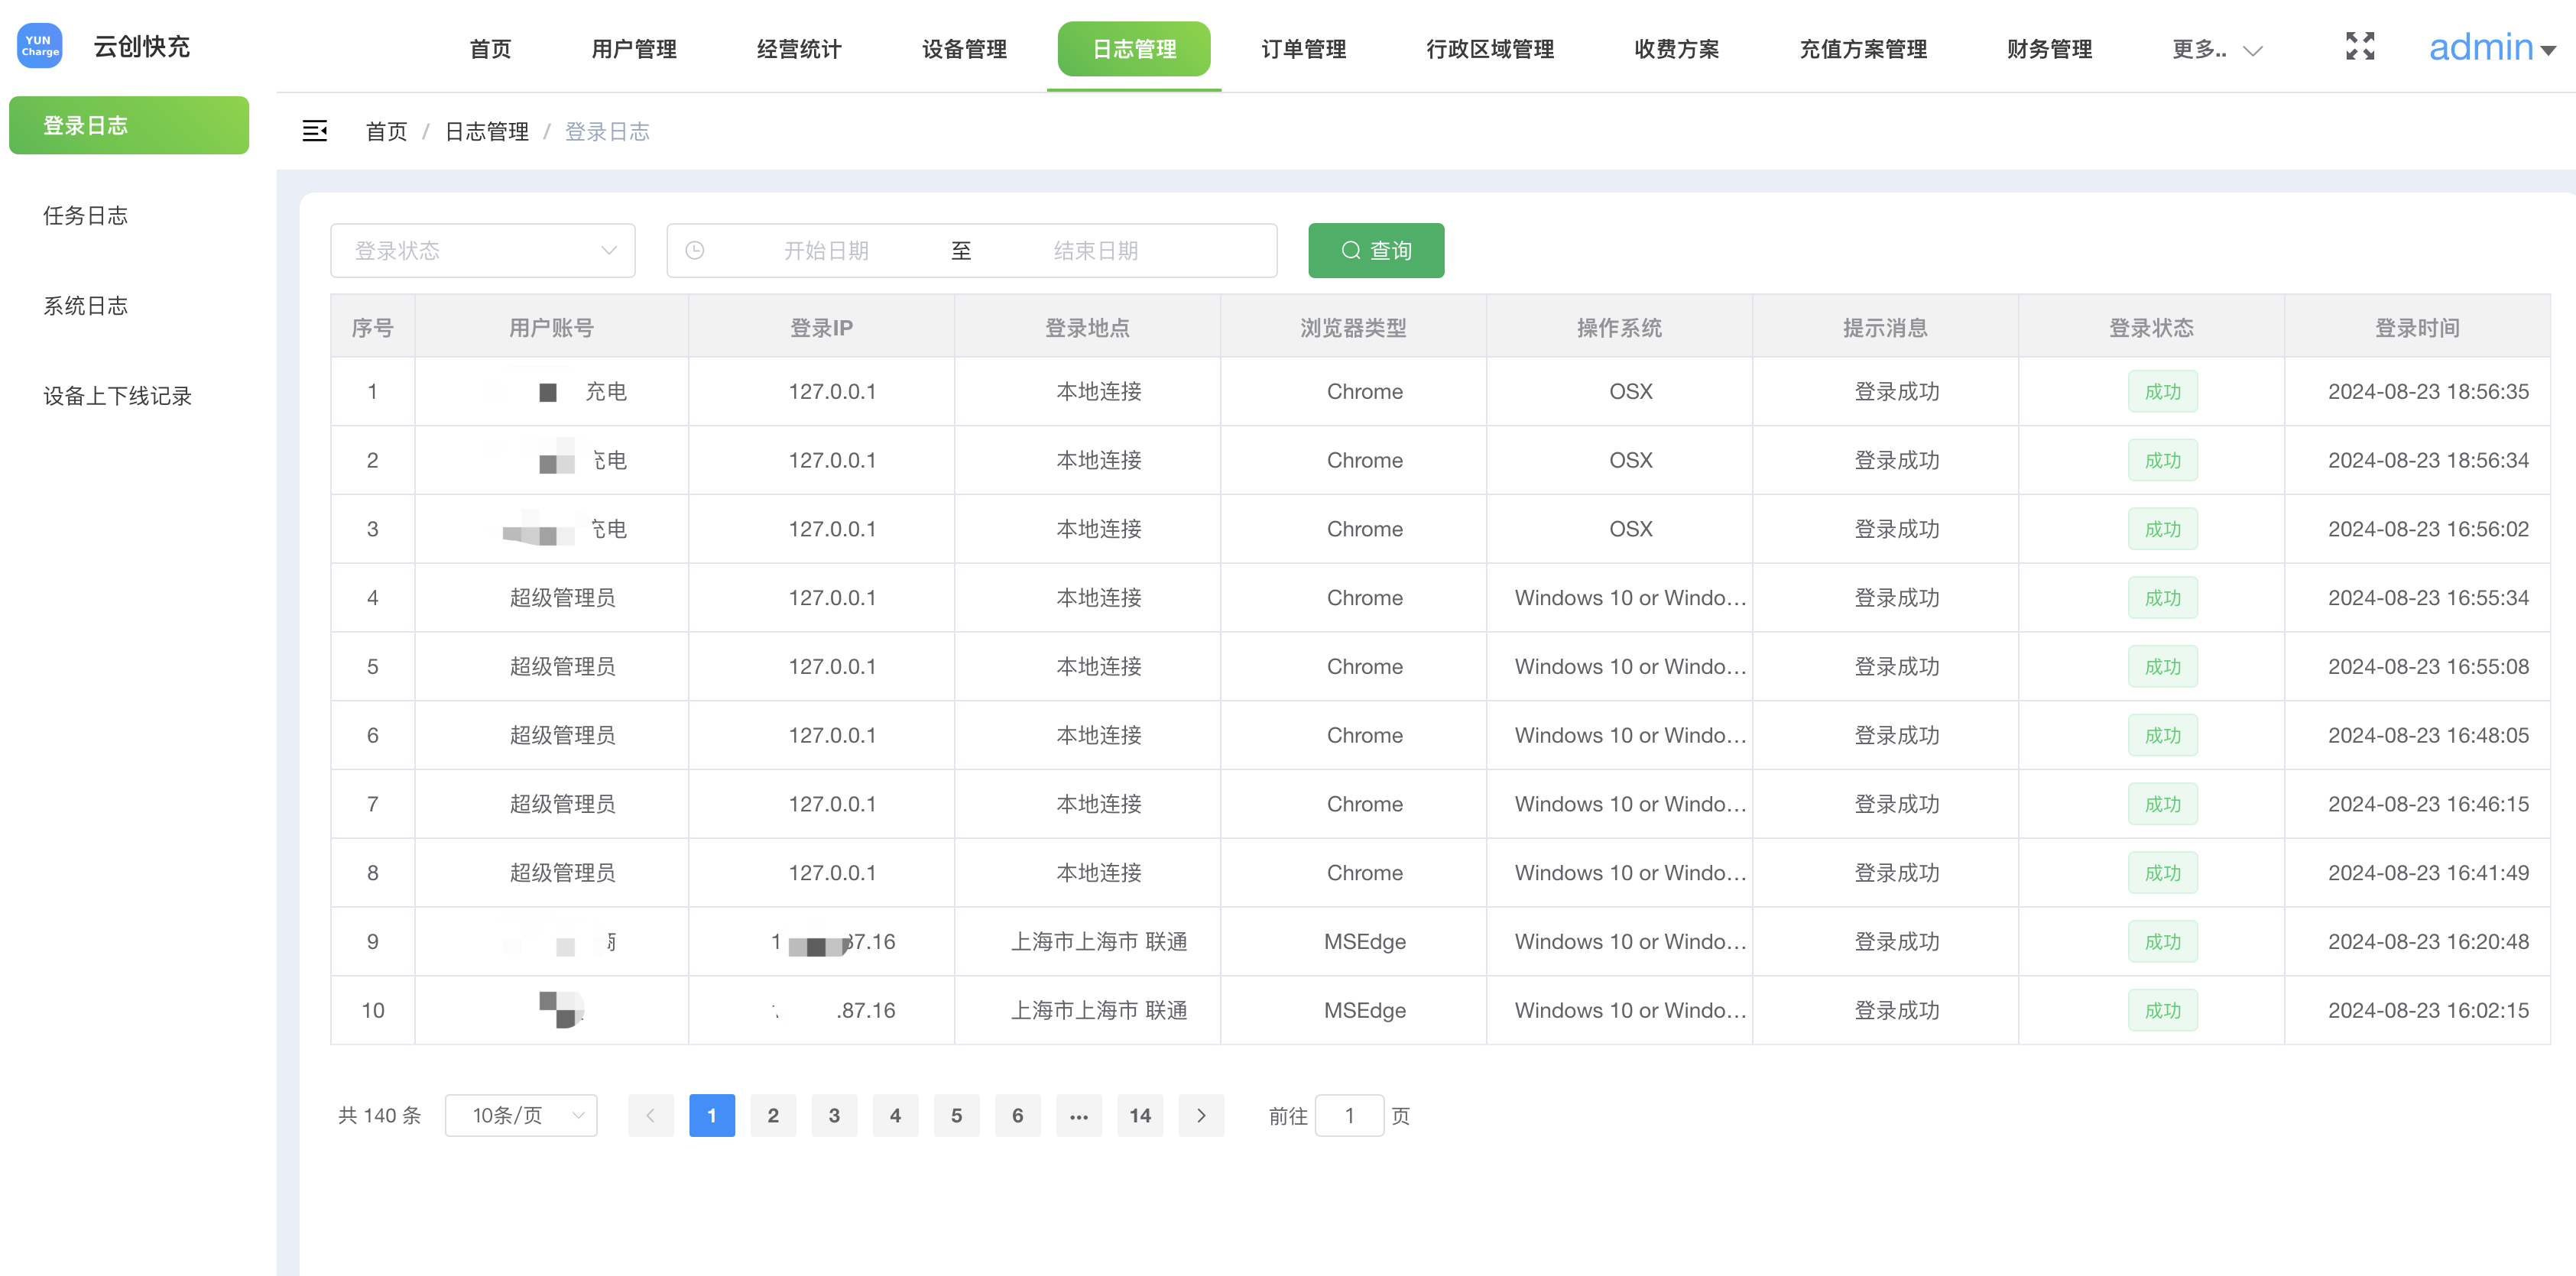Open 系统日志 in the sidebar

85,305
